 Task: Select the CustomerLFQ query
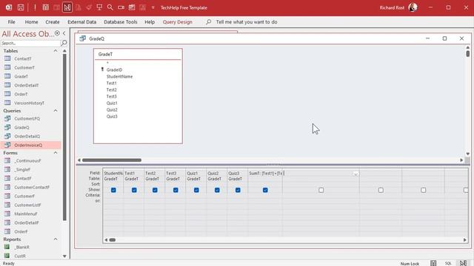[27, 118]
